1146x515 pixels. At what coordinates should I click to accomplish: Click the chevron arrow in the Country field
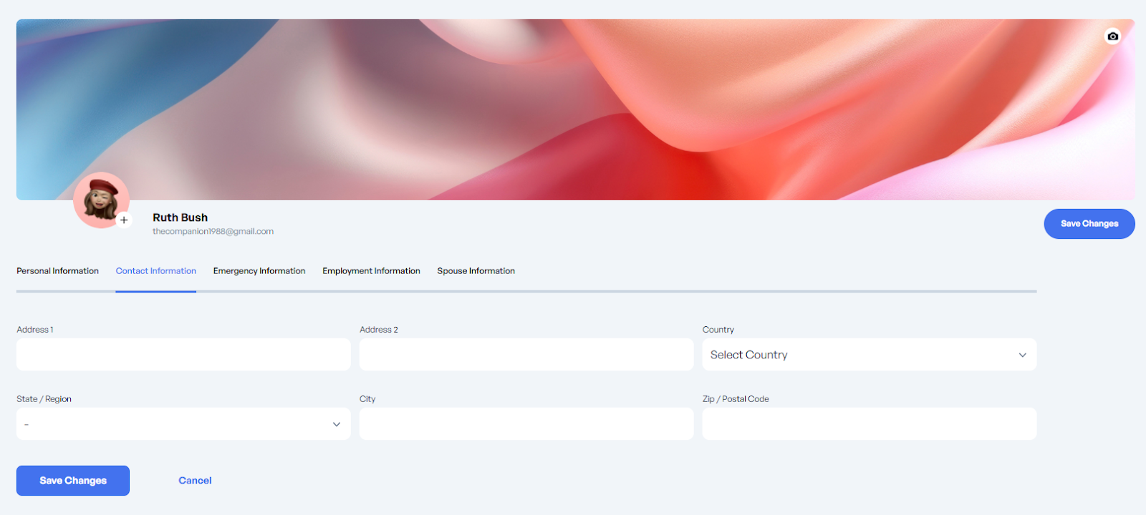(x=1022, y=355)
